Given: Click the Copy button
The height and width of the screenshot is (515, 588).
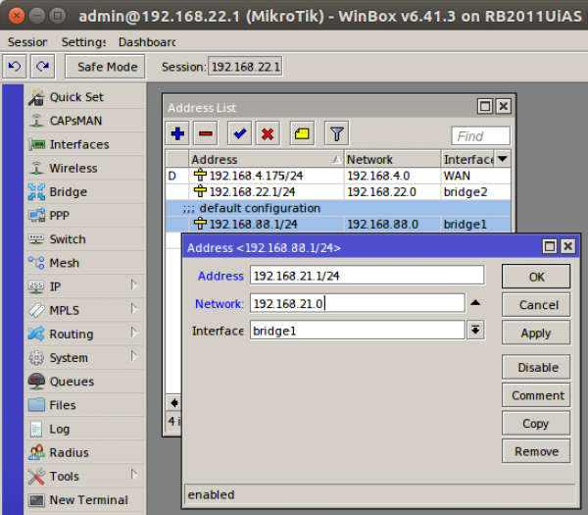Looking at the screenshot, I should tap(536, 424).
